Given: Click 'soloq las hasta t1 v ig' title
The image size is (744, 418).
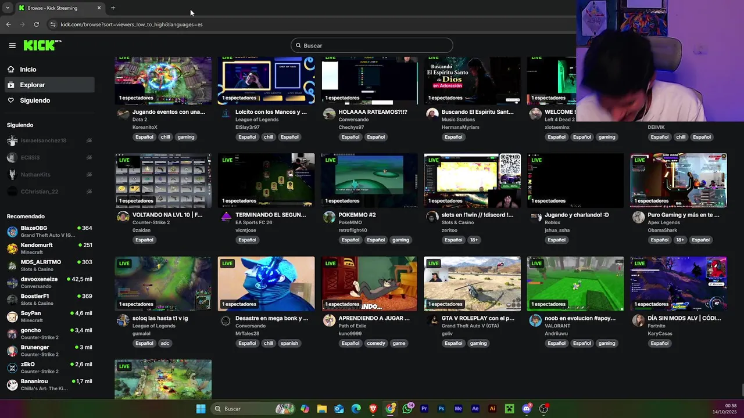Looking at the screenshot, I should 160,318.
